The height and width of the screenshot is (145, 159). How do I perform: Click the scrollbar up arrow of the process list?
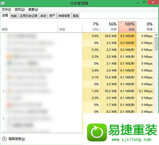pos(156,35)
